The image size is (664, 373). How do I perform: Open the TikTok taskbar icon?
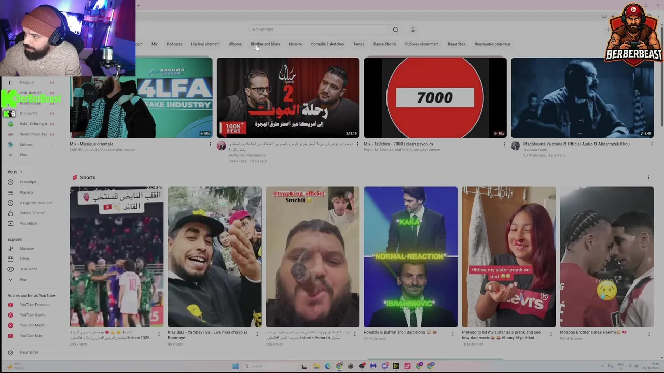coord(407,366)
